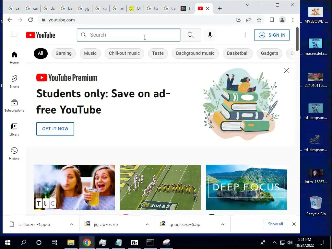Select the Recycle Bin desktop icon
The width and height of the screenshot is (332, 249).
(316, 206)
